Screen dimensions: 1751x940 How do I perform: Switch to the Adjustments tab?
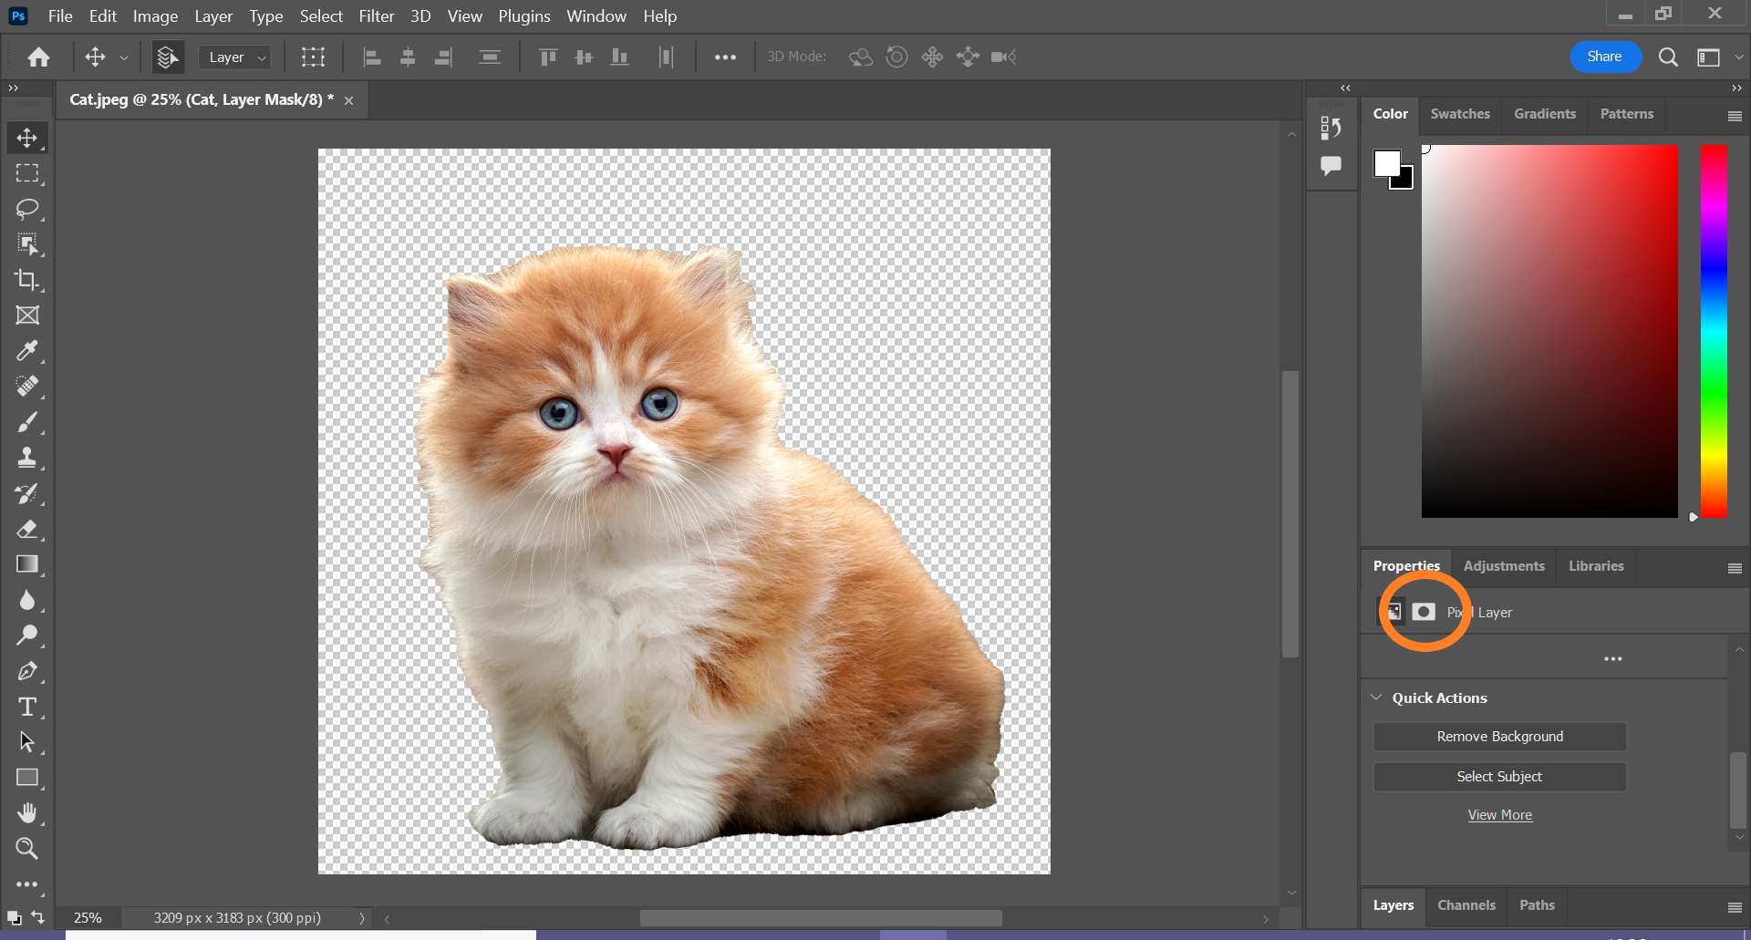click(x=1504, y=566)
